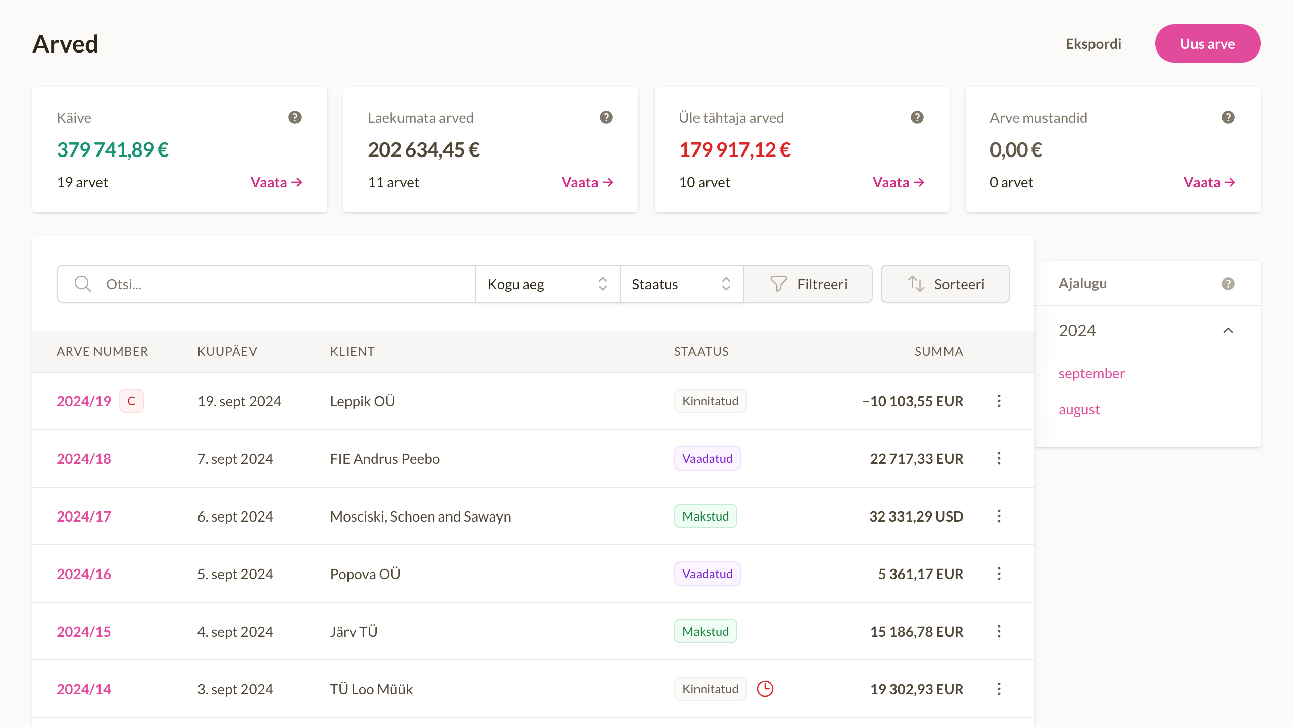Open row menu for invoice 2024/14

999,689
